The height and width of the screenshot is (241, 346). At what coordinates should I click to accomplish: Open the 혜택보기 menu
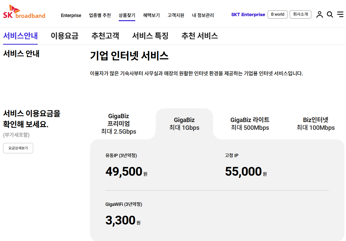(x=152, y=15)
